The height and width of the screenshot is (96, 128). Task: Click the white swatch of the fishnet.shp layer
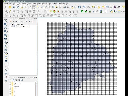point(14,24)
